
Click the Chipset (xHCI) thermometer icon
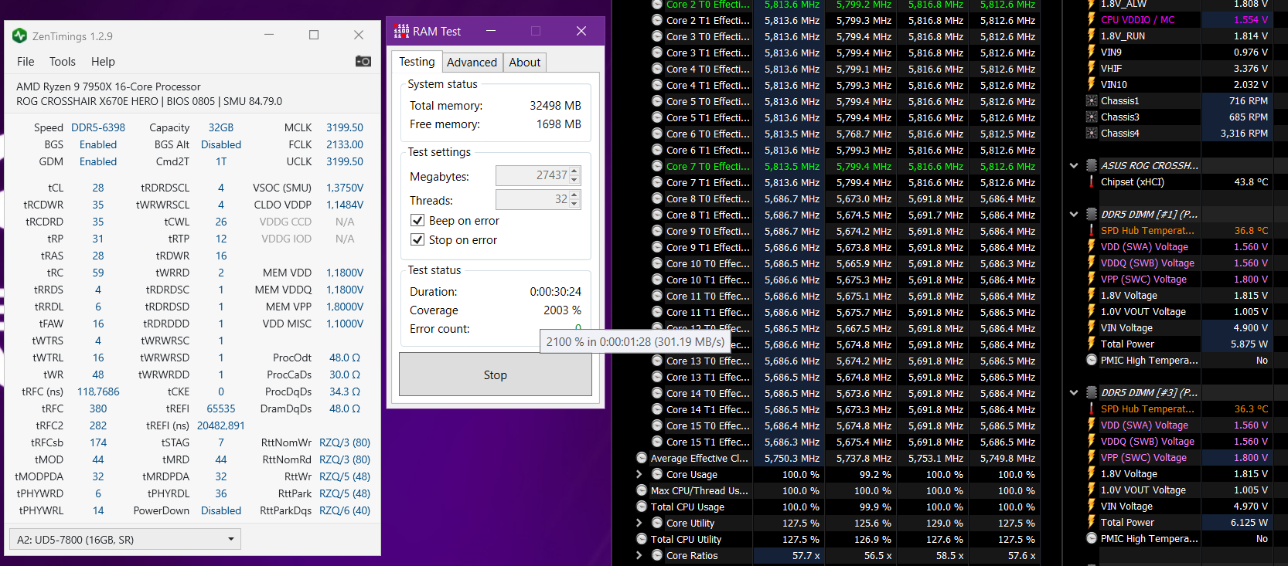pyautogui.click(x=1092, y=182)
